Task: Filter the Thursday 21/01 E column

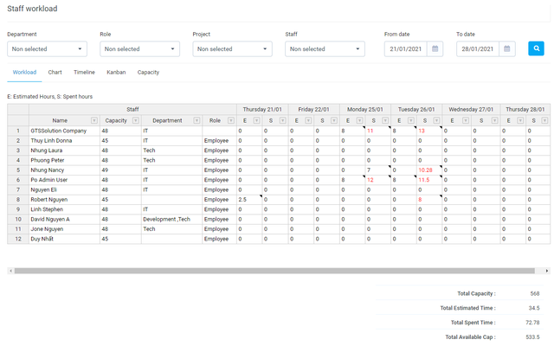Action: tap(256, 121)
